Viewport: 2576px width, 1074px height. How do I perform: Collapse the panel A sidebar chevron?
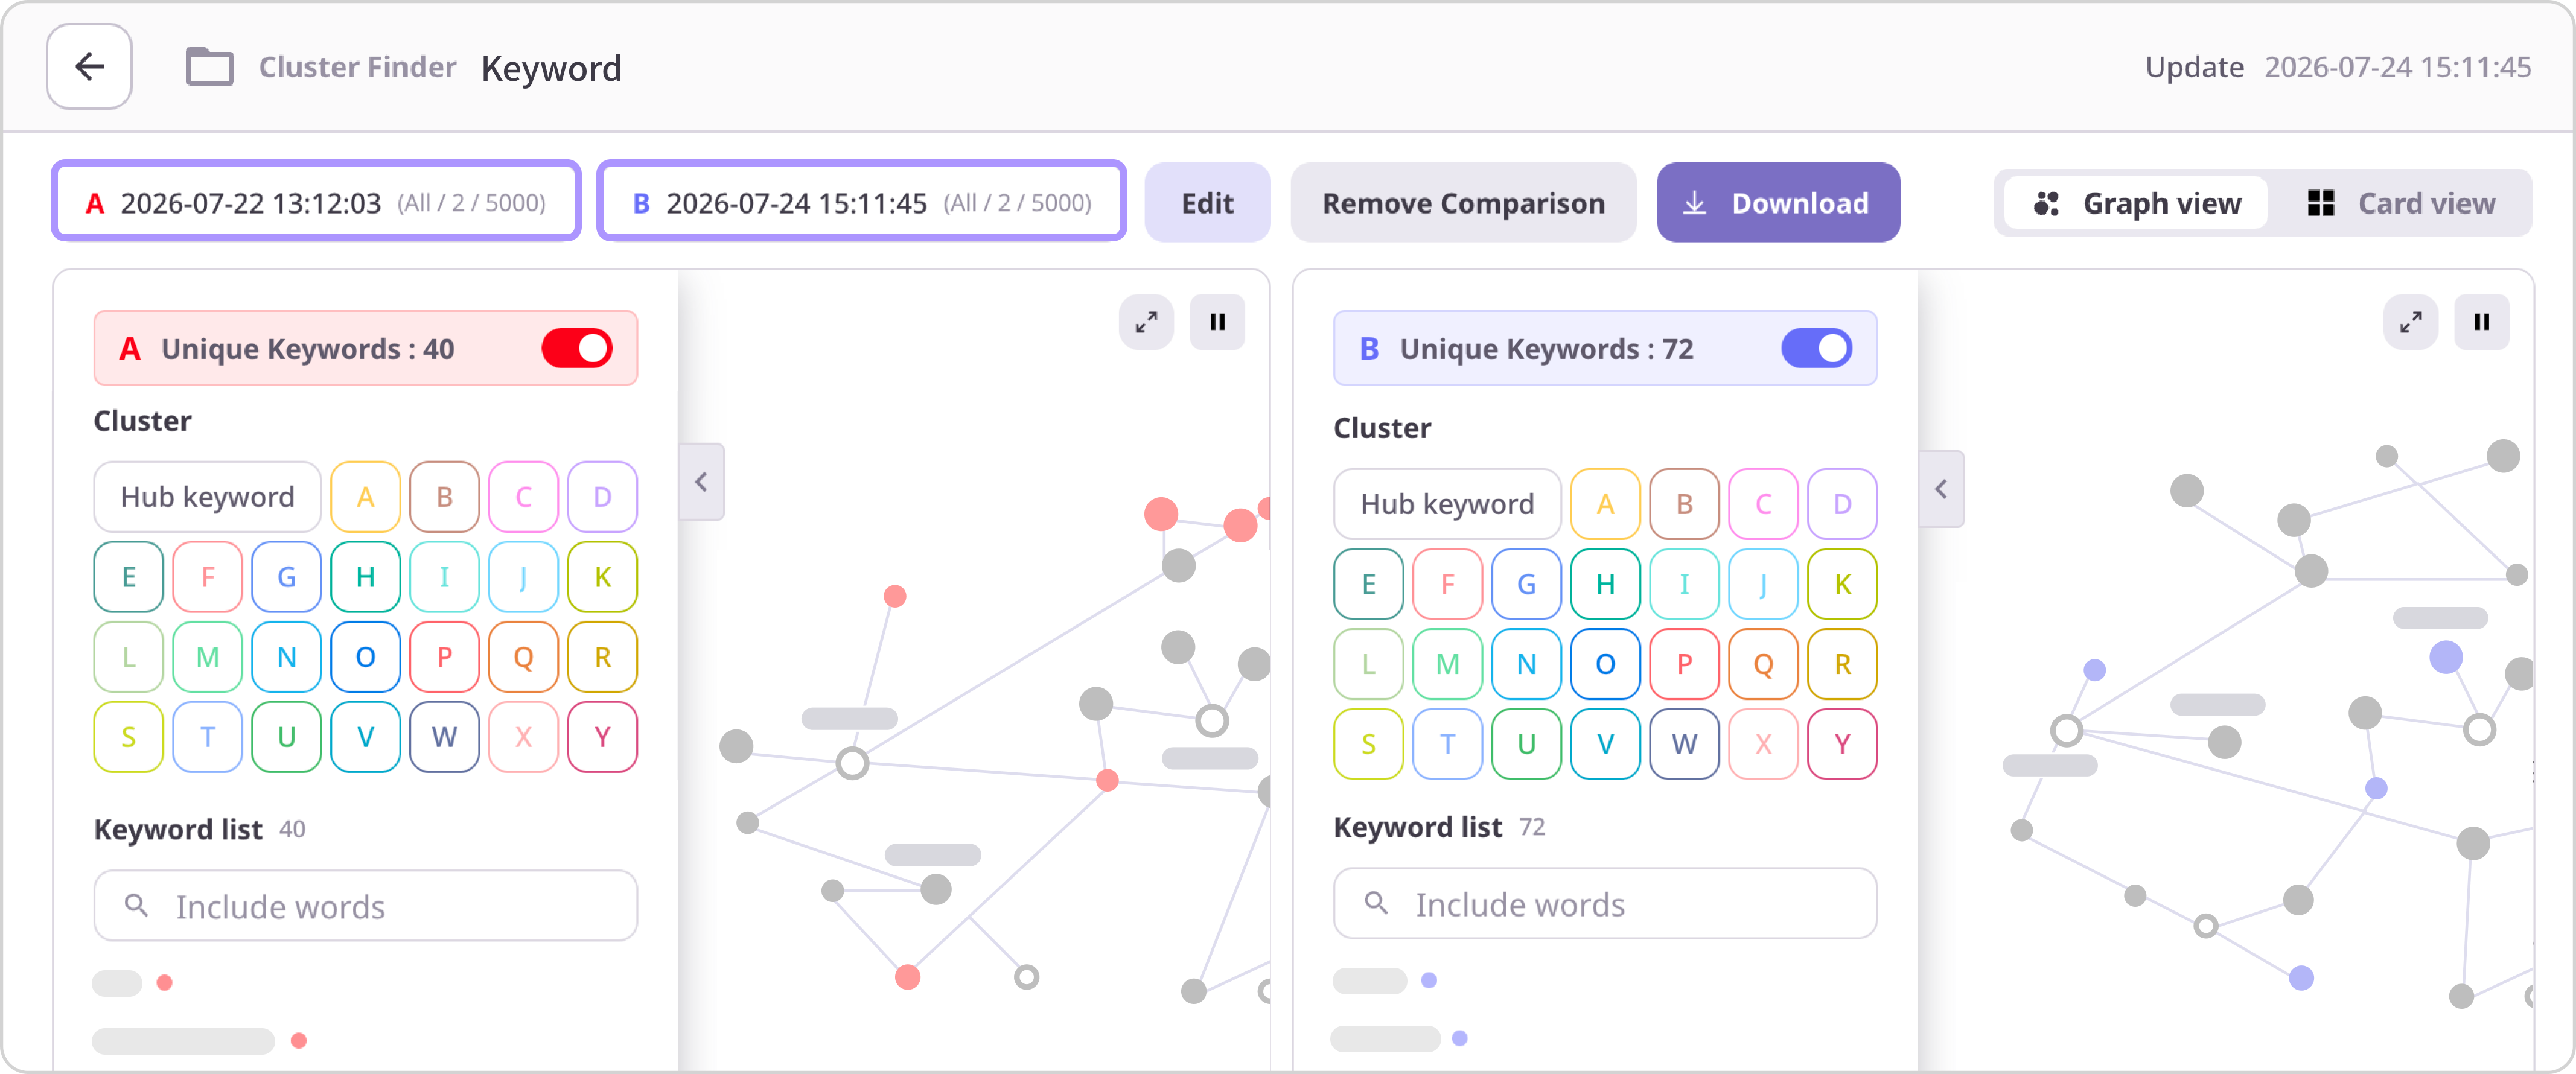point(702,482)
